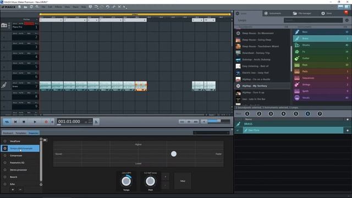Viewport: 352px width, 198px height.
Task: Enable the Reverb effect power toggle
Action: [x=5, y=177]
